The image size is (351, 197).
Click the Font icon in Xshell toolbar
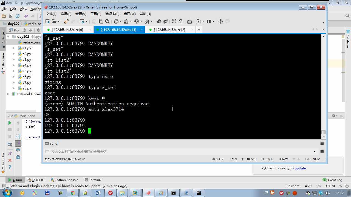point(147,21)
